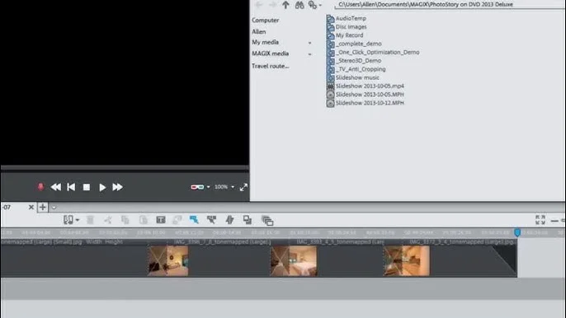The height and width of the screenshot is (318, 566).
Task: Open My media in the sidebar
Action: [266, 42]
